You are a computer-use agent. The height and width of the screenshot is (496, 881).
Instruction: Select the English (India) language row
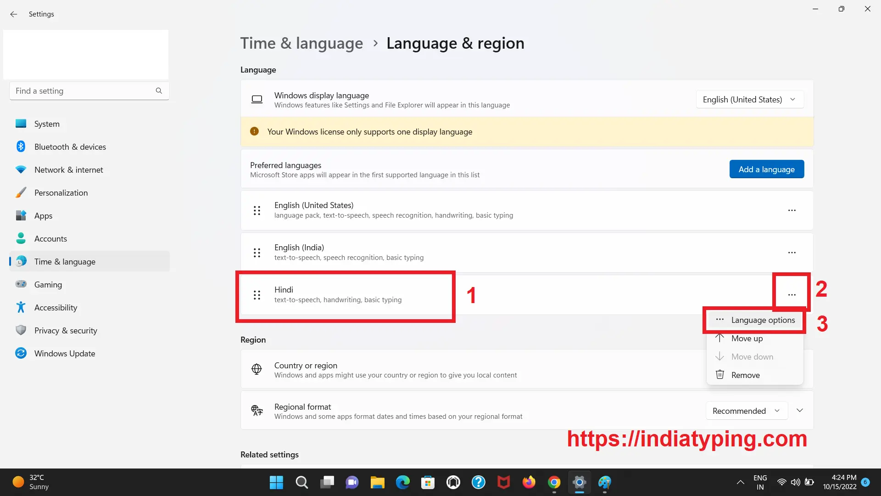527,253
